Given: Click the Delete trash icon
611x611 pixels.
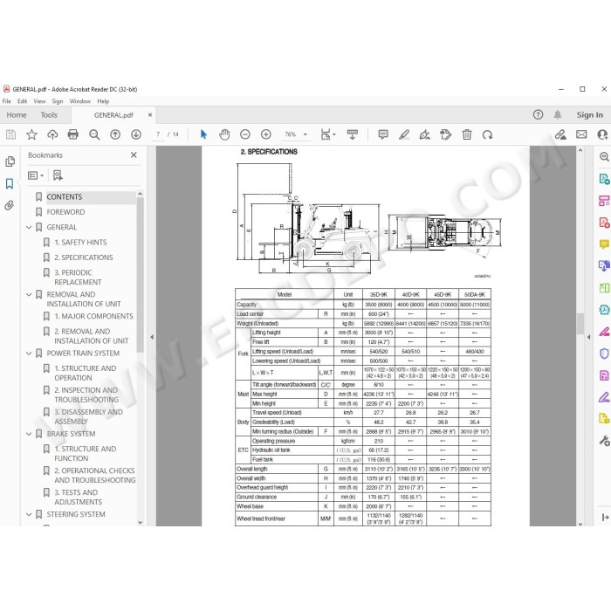Looking at the screenshot, I should [466, 134].
